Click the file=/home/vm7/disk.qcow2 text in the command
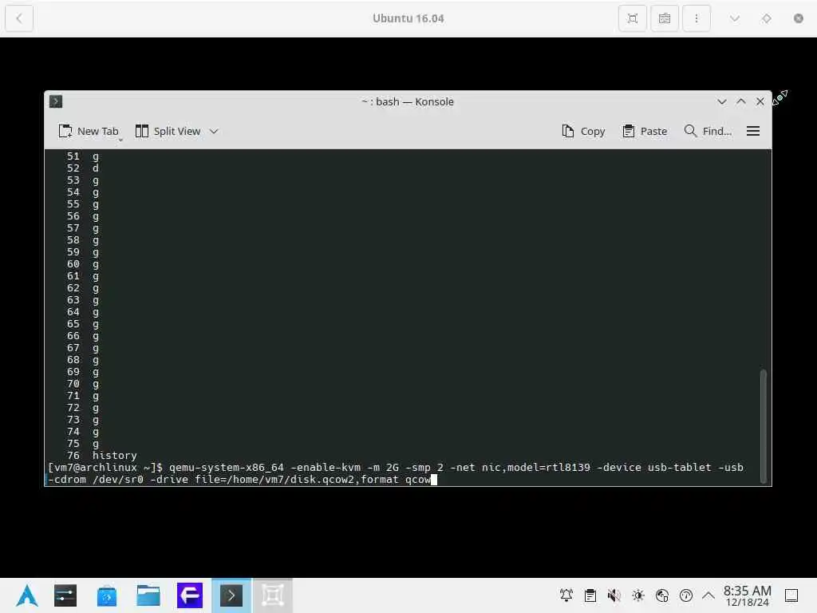This screenshot has width=817, height=613. (x=274, y=480)
